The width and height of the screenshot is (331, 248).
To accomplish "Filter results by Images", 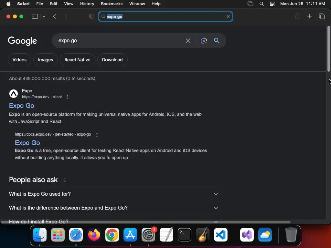I will (45, 60).
